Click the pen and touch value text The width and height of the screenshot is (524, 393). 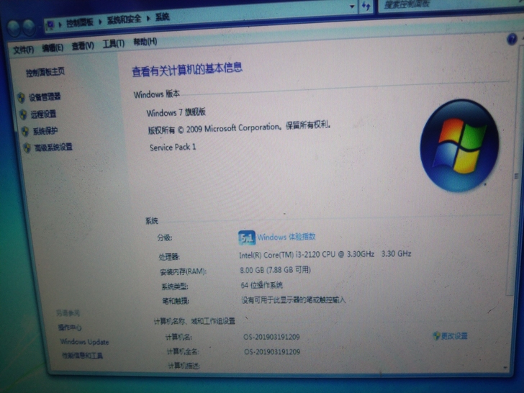click(294, 299)
